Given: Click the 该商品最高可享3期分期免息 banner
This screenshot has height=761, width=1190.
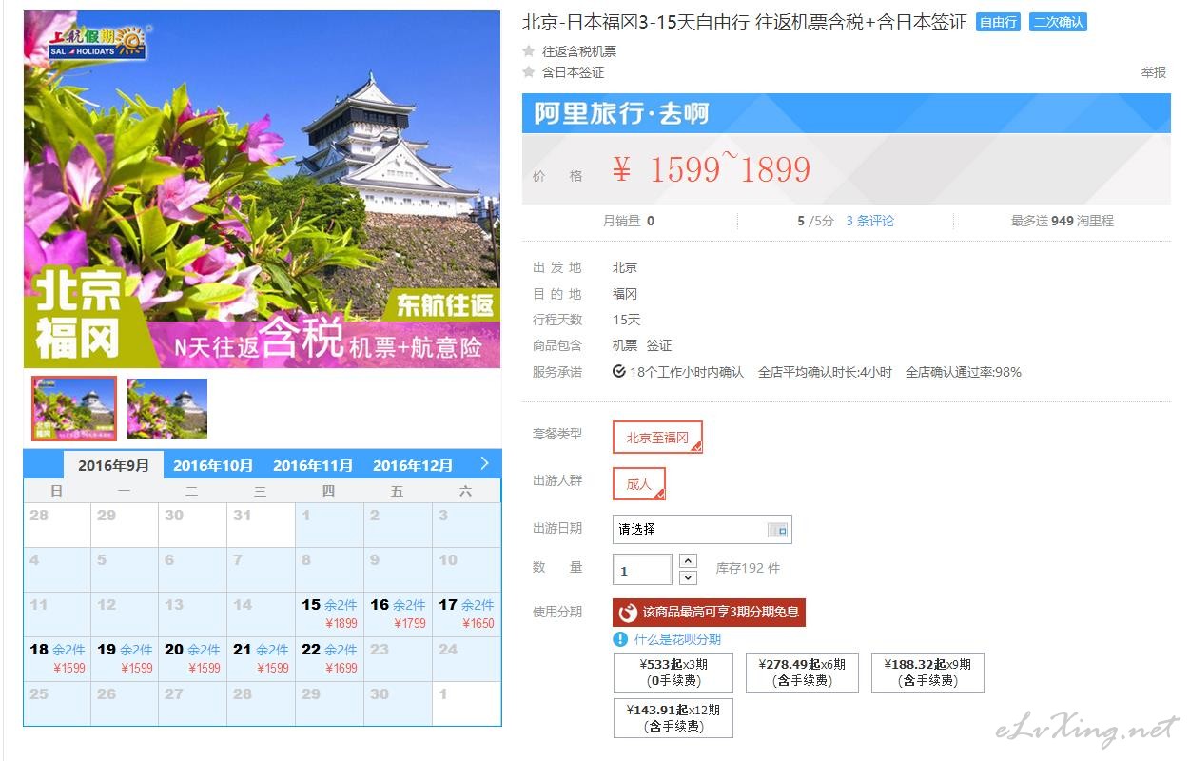Looking at the screenshot, I should 709,613.
